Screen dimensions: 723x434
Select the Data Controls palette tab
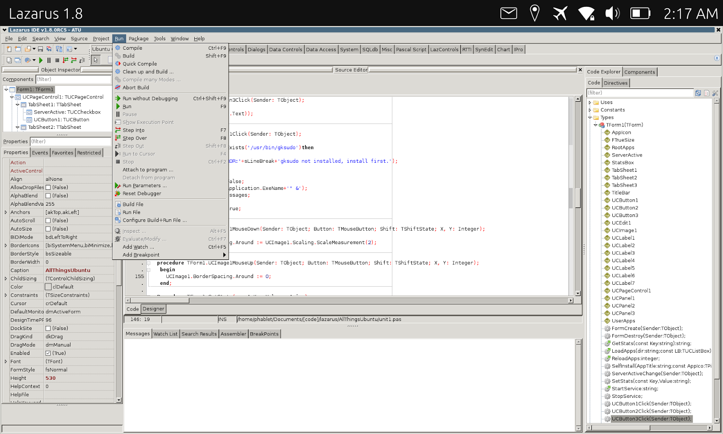click(x=286, y=50)
